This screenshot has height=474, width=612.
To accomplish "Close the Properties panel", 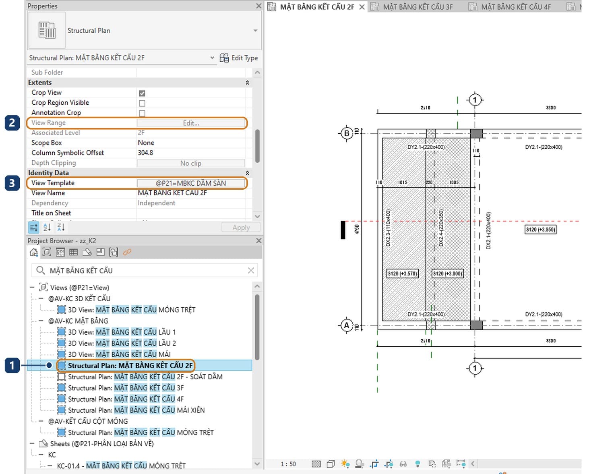I will click(259, 6).
